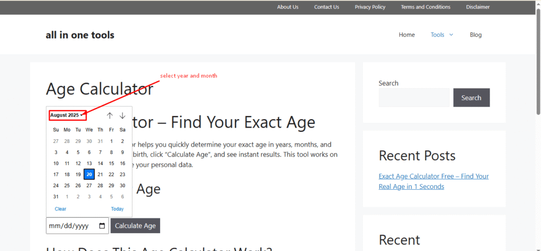Expand the Tools menu chevron
Screen dimensions: 541x251
[451, 35]
